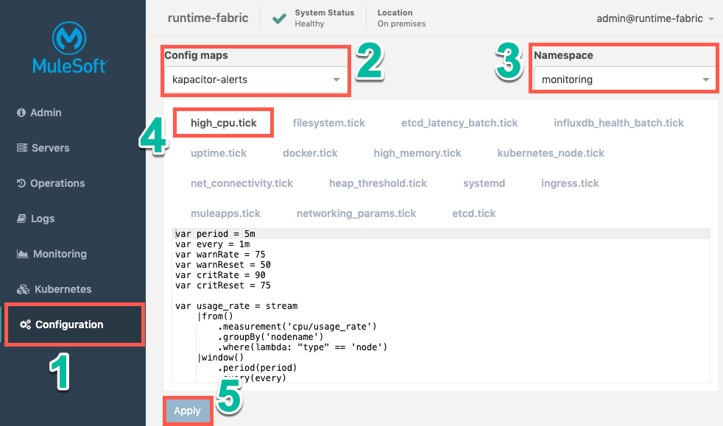Click the Operations history icon
This screenshot has height=426, width=723.
click(x=21, y=183)
